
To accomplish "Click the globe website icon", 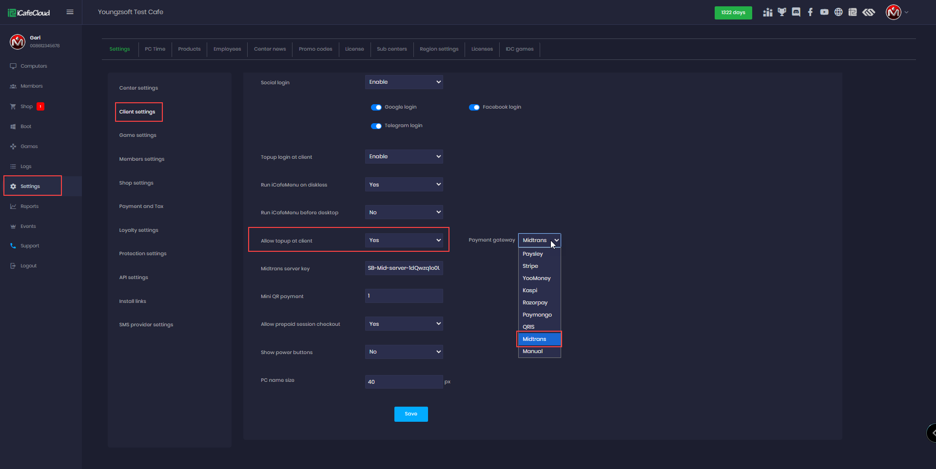I will [838, 12].
